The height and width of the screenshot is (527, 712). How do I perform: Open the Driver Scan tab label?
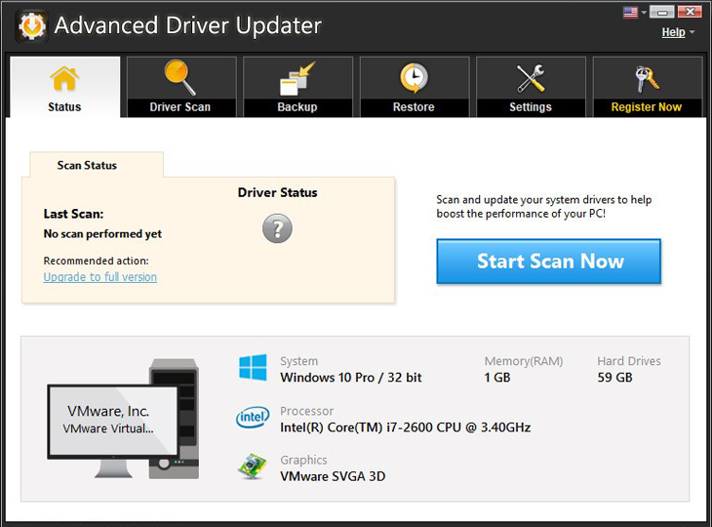pyautogui.click(x=180, y=107)
